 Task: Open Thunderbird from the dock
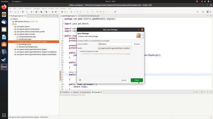(4, 22)
